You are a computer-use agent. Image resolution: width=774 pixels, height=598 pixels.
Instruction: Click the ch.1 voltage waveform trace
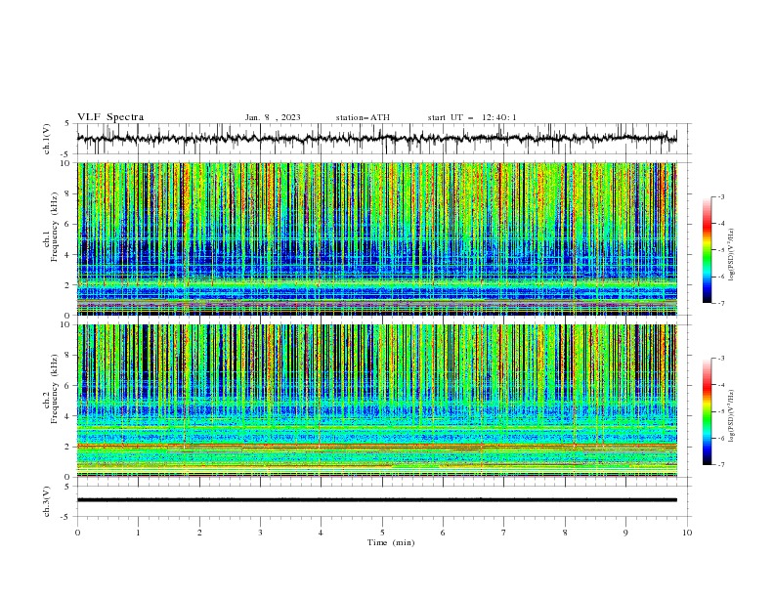(376, 138)
